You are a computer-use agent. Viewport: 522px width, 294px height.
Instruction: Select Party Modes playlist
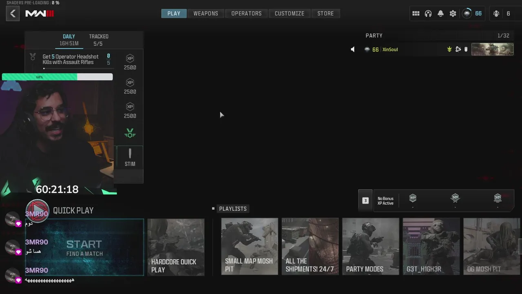[370, 246]
